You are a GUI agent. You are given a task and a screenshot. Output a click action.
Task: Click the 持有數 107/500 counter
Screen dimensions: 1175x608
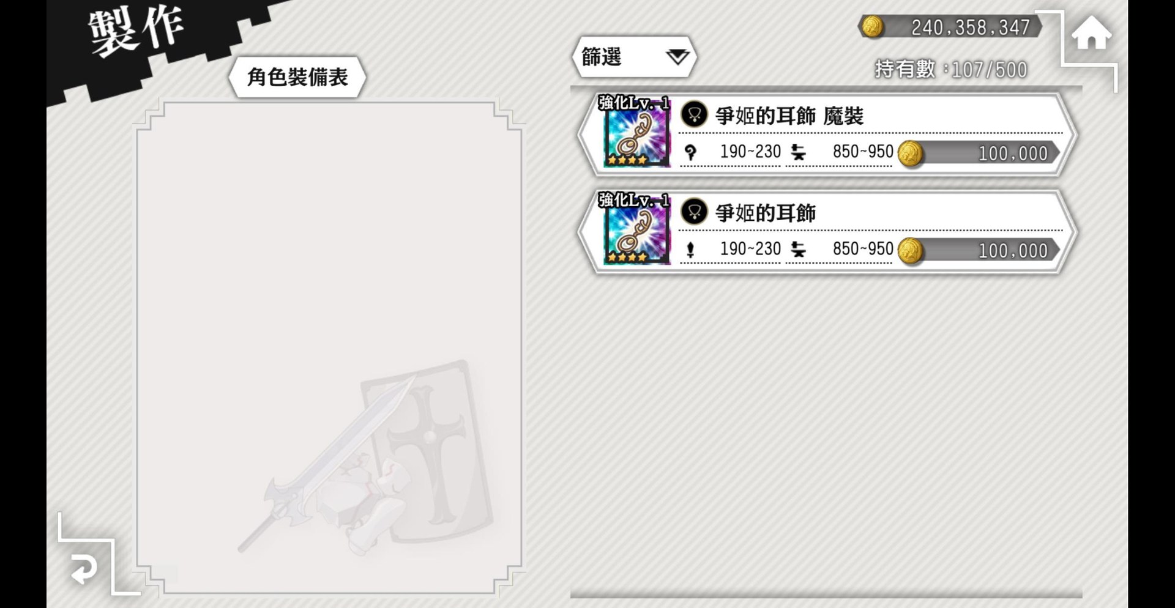[x=950, y=70]
